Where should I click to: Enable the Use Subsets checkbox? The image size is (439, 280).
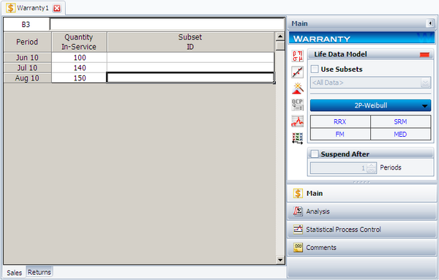pos(315,69)
